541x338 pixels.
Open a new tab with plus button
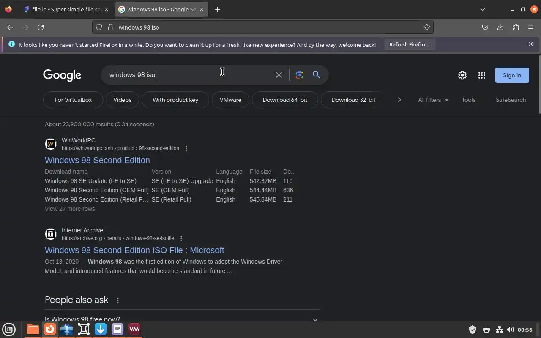[217, 9]
